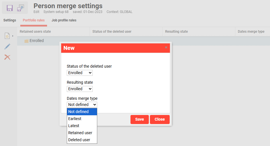This screenshot has height=146, width=270.
Task: Select Deleted user option
Action: tap(82, 140)
